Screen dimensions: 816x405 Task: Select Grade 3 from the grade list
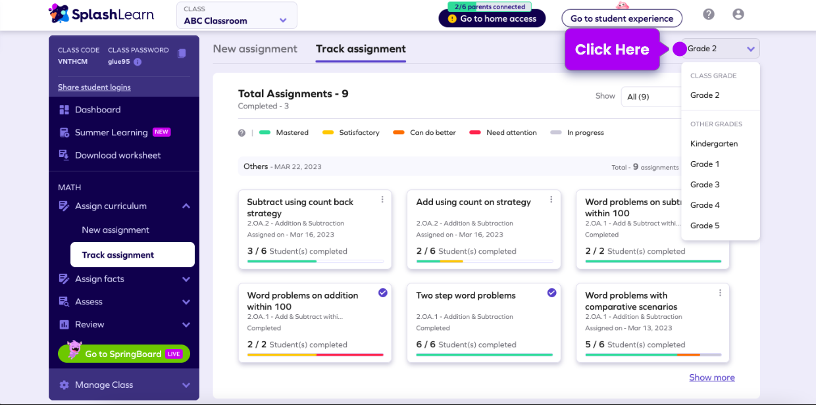coord(705,185)
